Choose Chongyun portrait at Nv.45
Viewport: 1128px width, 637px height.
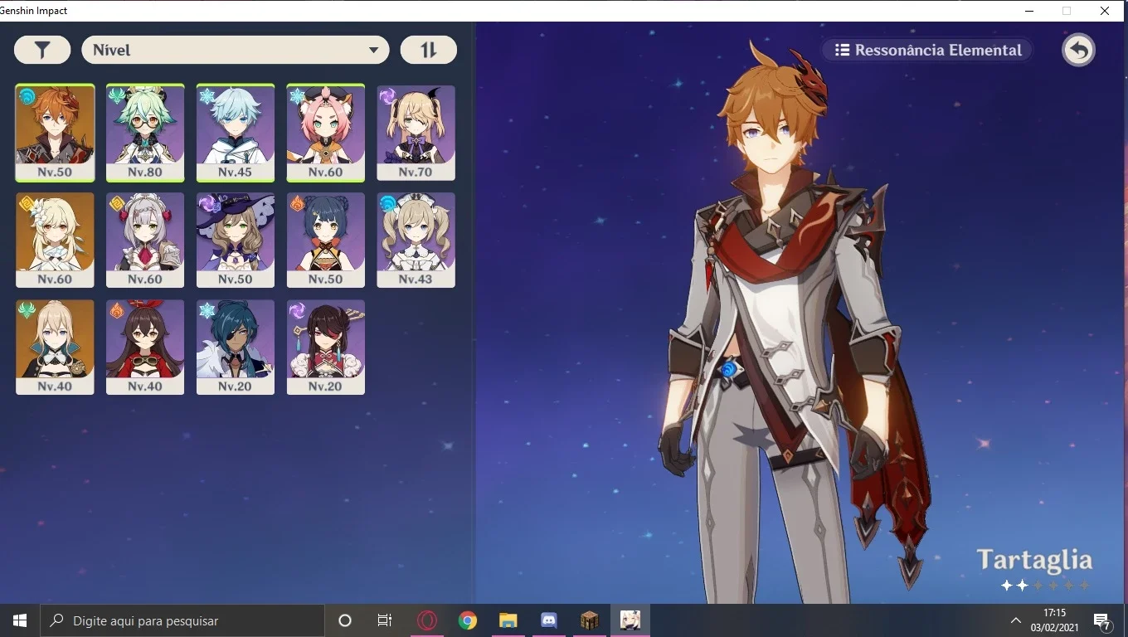pos(236,133)
